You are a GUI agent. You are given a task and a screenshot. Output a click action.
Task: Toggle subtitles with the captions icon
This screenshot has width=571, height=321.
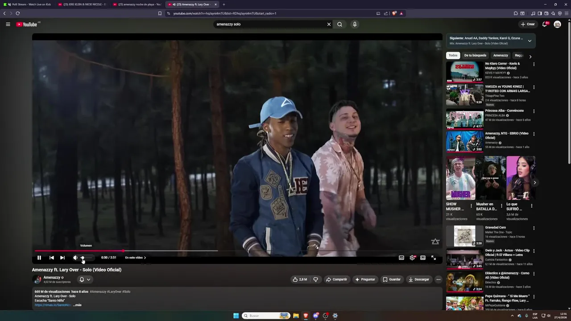(401, 258)
